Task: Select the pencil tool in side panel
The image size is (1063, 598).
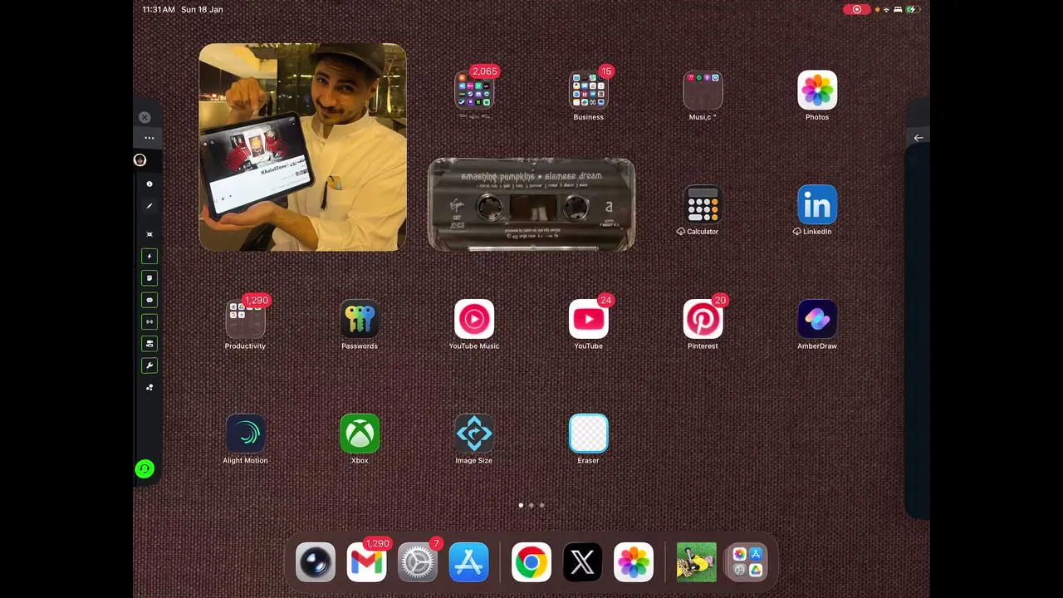Action: [149, 206]
